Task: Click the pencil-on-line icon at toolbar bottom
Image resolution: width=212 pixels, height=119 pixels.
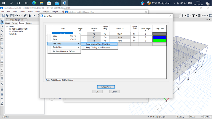Action: [2, 103]
